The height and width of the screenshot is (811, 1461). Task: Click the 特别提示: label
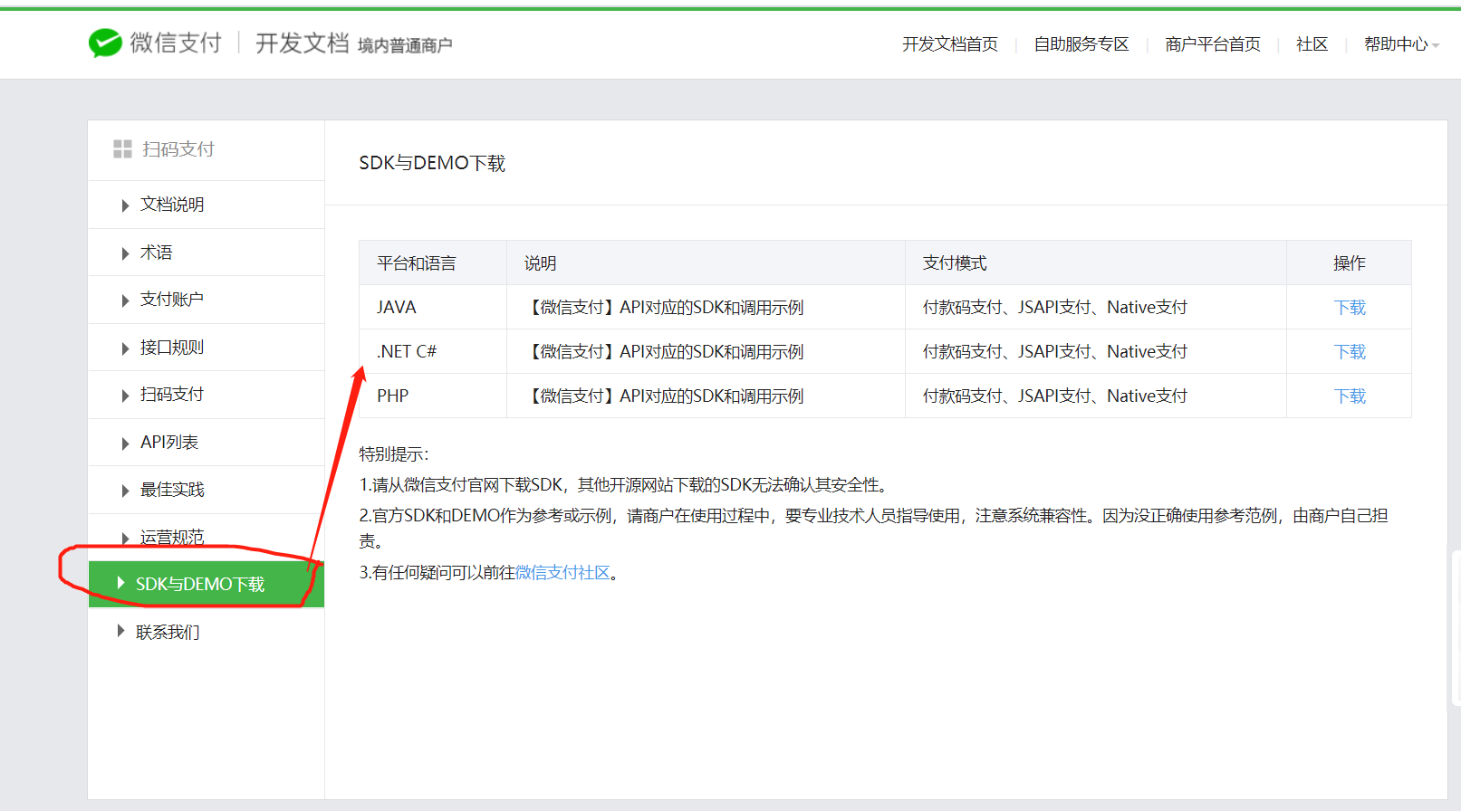tap(394, 454)
